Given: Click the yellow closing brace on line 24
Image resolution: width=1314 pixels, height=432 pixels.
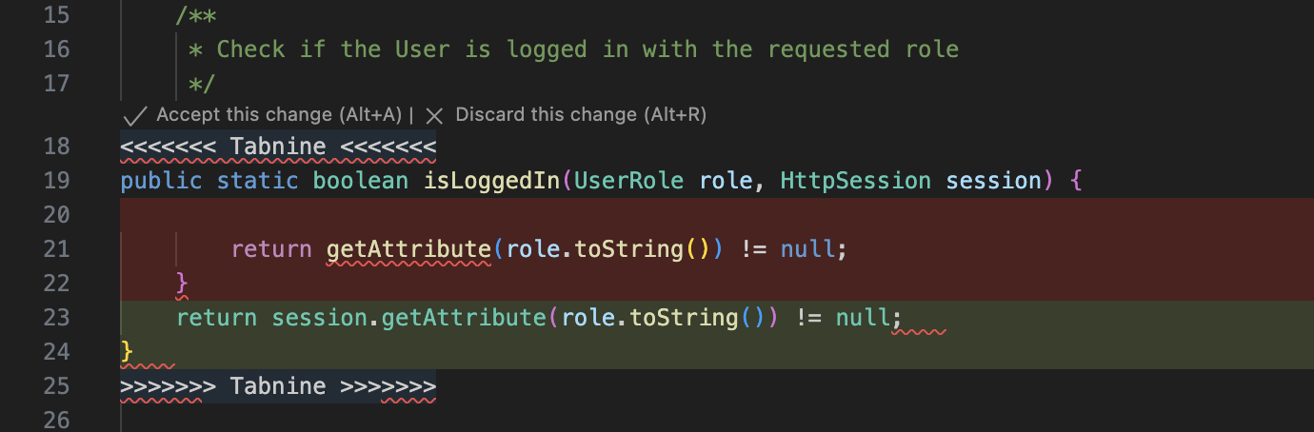Looking at the screenshot, I should click(x=127, y=351).
